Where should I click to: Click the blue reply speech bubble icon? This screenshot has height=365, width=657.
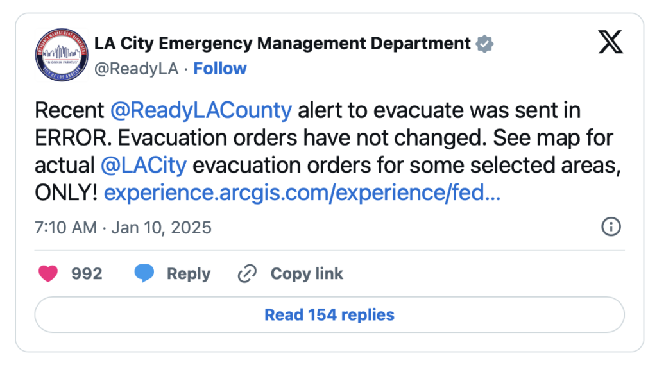pyautogui.click(x=144, y=274)
